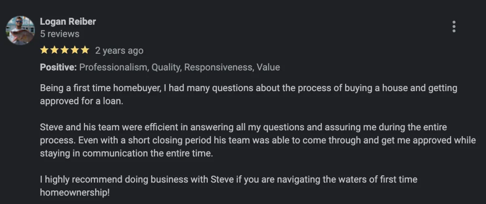Click the line "approved for a loan."
Viewport: 486px width, 204px height.
click(x=81, y=101)
